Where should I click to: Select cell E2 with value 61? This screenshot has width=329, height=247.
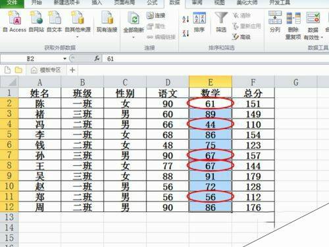point(210,103)
